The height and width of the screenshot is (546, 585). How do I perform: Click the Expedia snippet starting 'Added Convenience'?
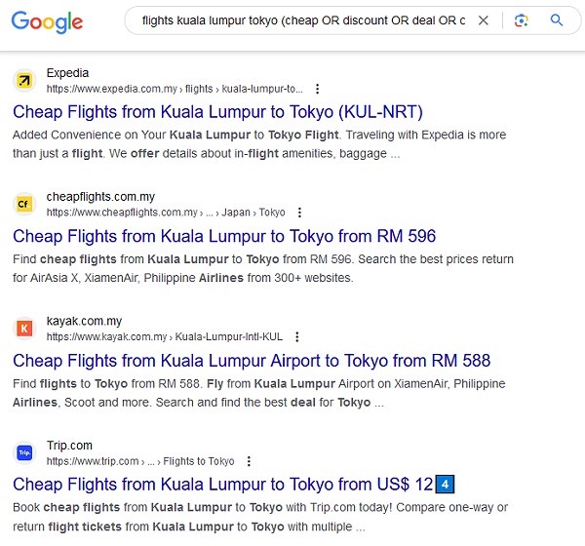pyautogui.click(x=259, y=144)
